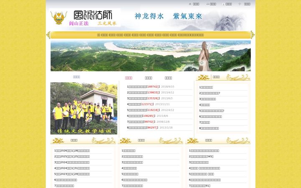Open the article dated 2015/8/6
This screenshot has width=301, height=188.
point(141,116)
